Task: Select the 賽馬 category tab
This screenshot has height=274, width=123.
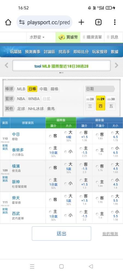Action: 51,109
